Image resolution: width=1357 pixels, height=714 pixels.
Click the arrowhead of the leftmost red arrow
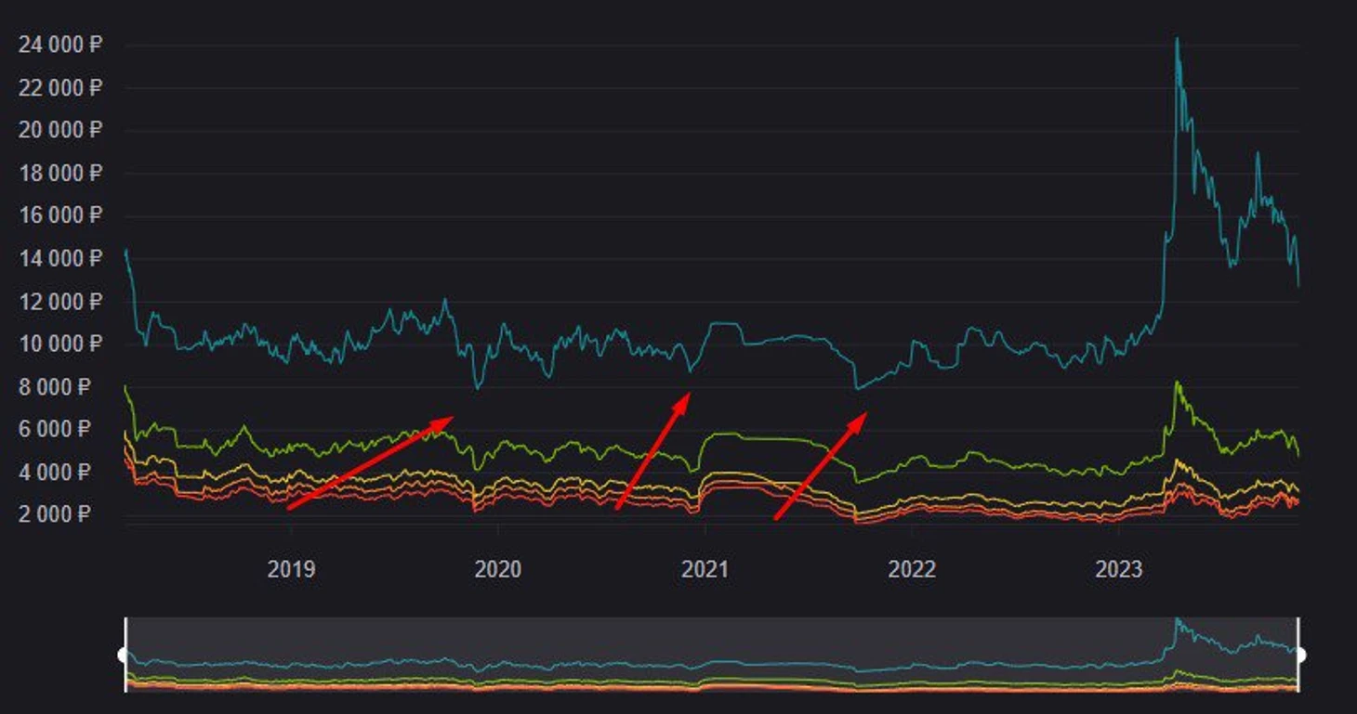[x=448, y=419]
